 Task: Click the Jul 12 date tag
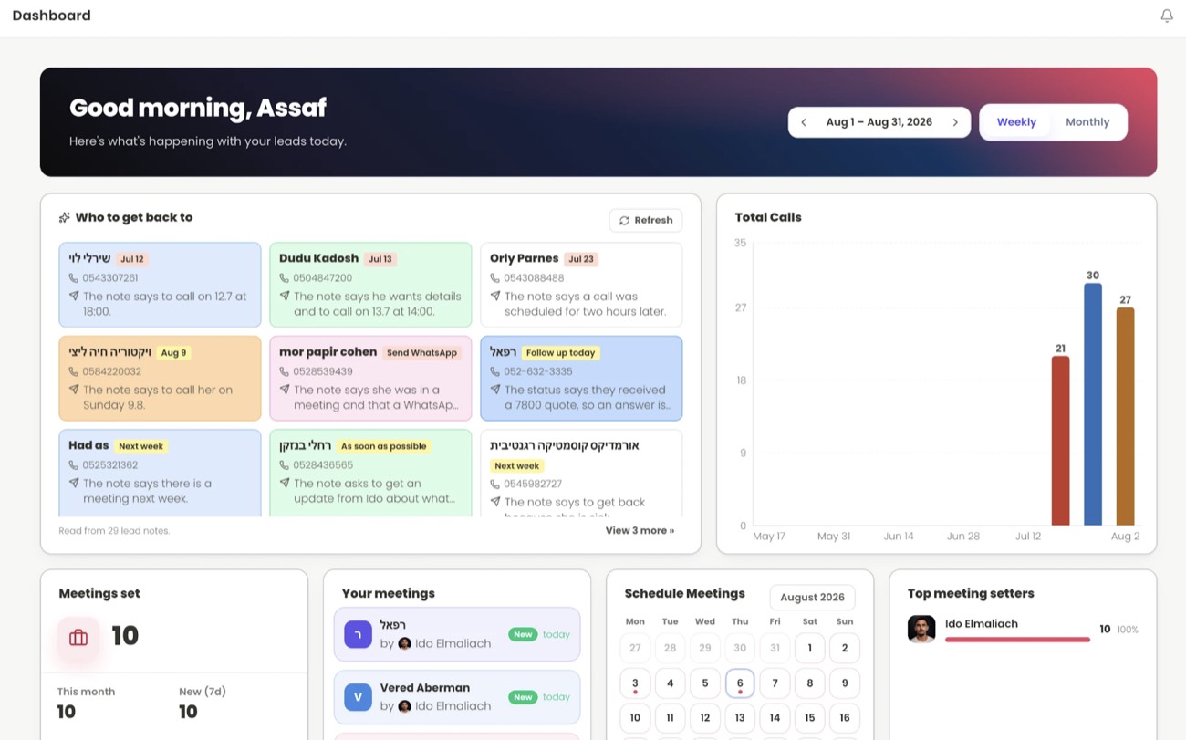click(x=132, y=259)
